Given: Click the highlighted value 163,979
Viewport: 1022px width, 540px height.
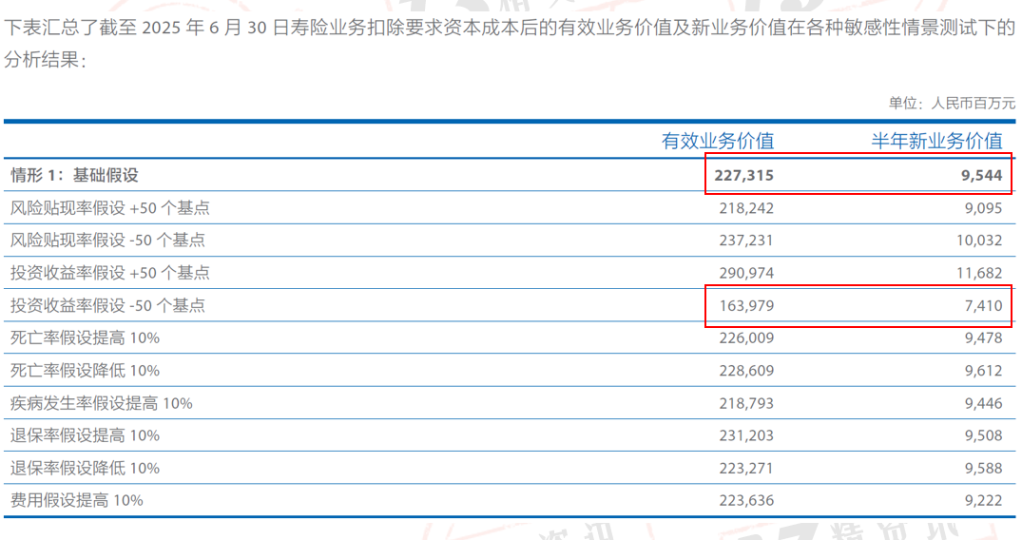Looking at the screenshot, I should coord(746,305).
